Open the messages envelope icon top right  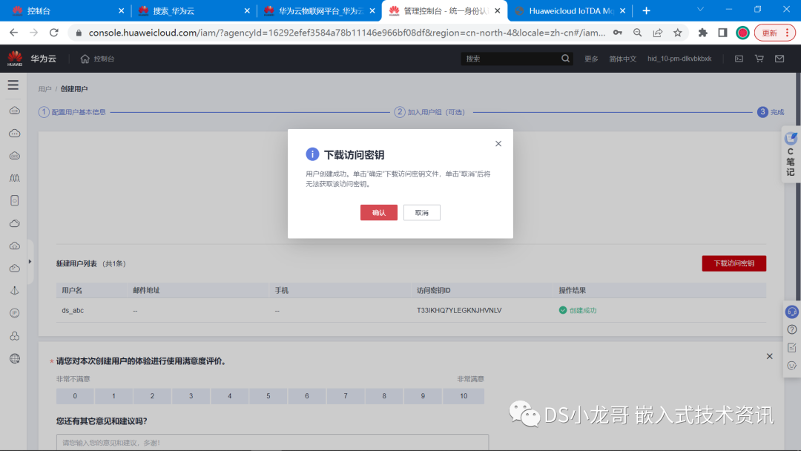[779, 58]
